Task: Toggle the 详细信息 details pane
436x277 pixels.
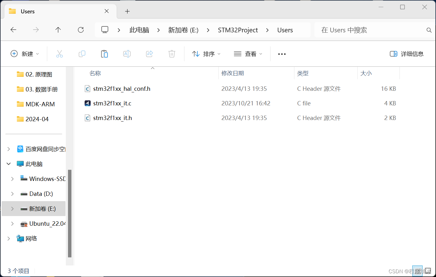Action: coord(407,54)
